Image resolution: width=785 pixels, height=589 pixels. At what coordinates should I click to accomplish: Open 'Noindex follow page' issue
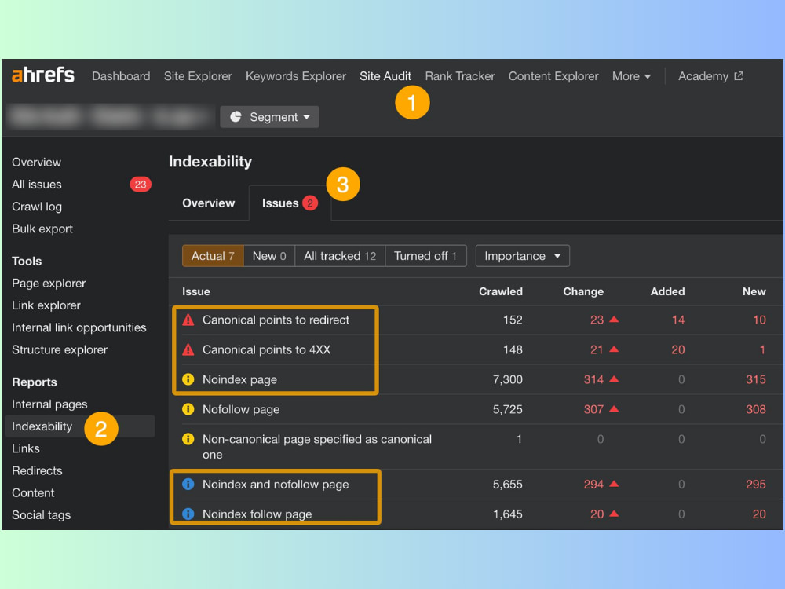[257, 514]
